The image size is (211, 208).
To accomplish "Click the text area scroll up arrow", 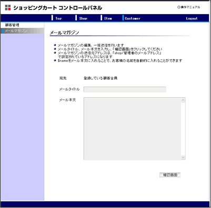I will coord(183,100).
